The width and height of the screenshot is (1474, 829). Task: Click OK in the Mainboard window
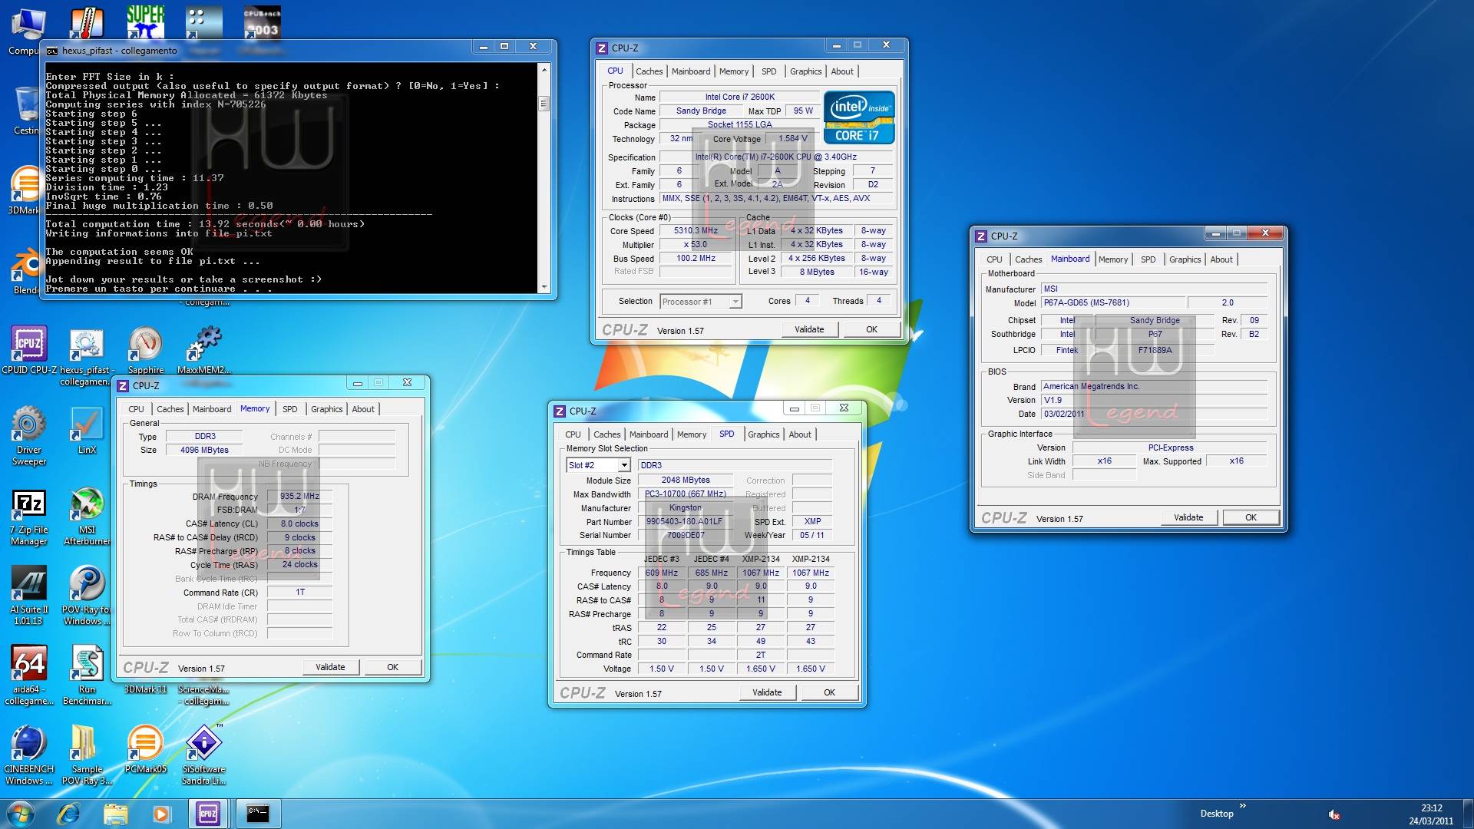coord(1251,517)
